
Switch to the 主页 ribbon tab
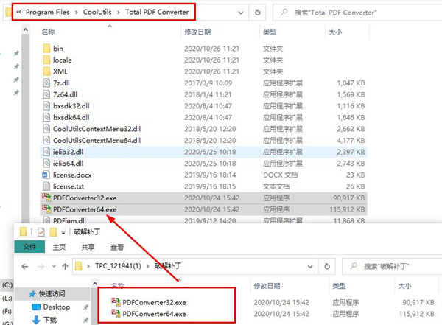pos(59,247)
